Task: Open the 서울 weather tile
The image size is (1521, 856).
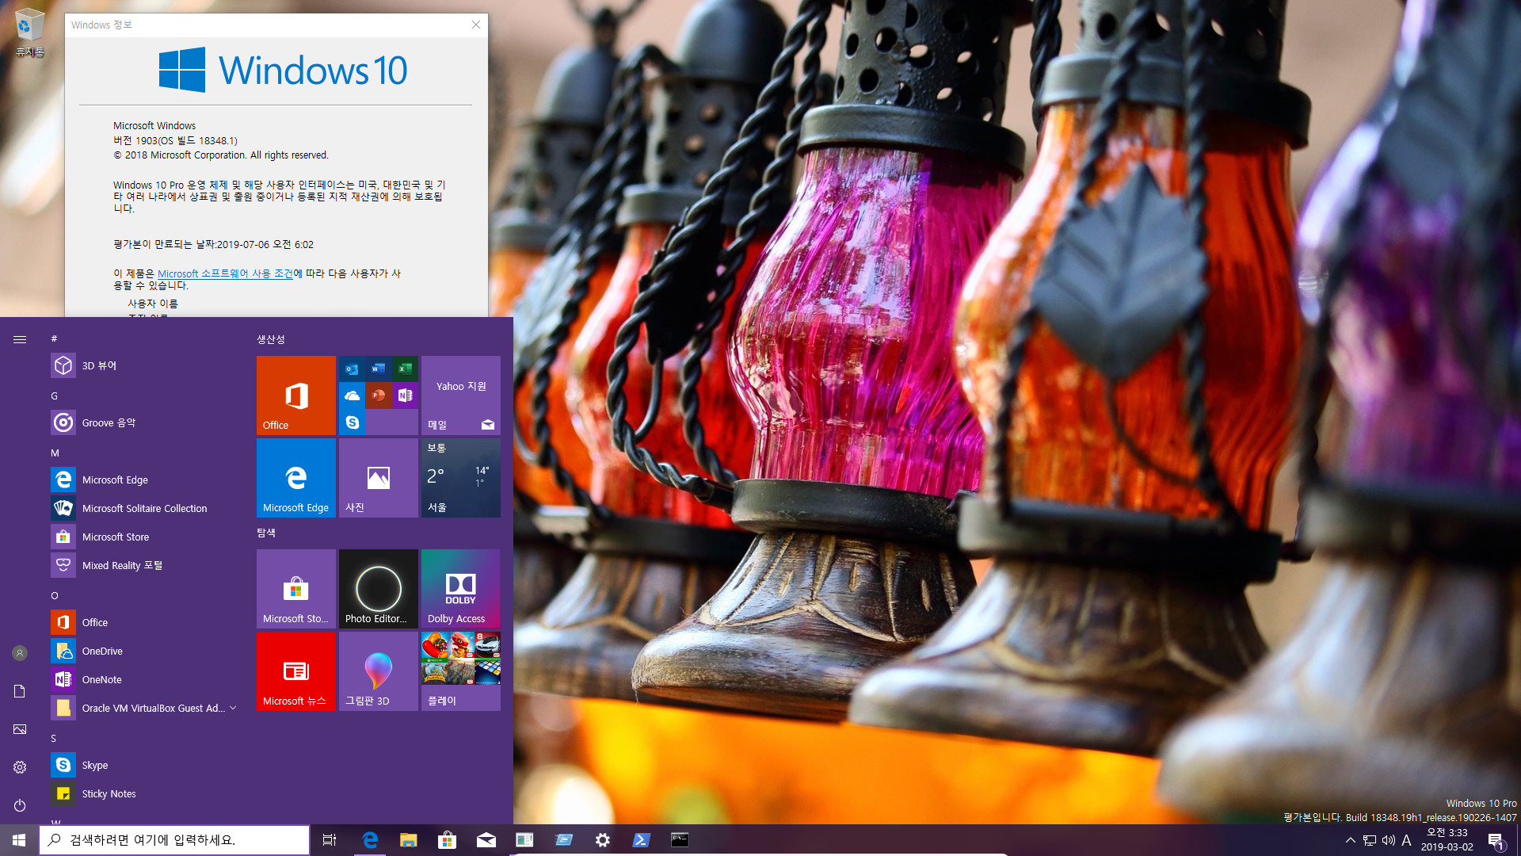Action: (x=461, y=478)
